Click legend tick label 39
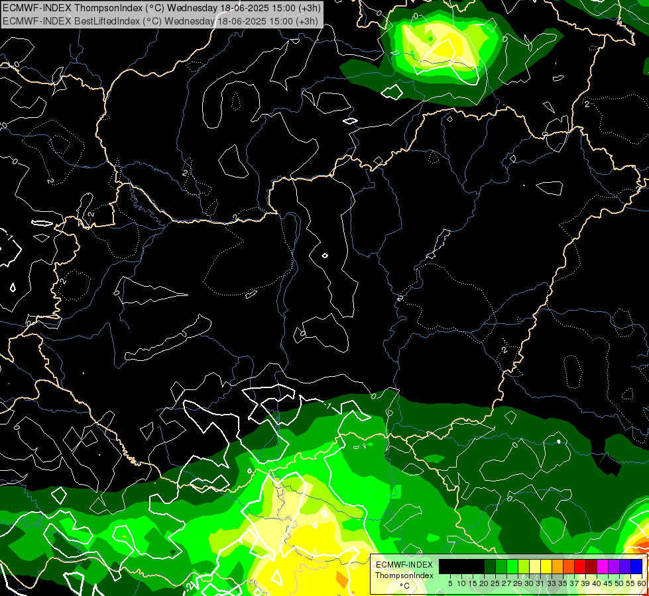The height and width of the screenshot is (596, 649). click(x=585, y=583)
